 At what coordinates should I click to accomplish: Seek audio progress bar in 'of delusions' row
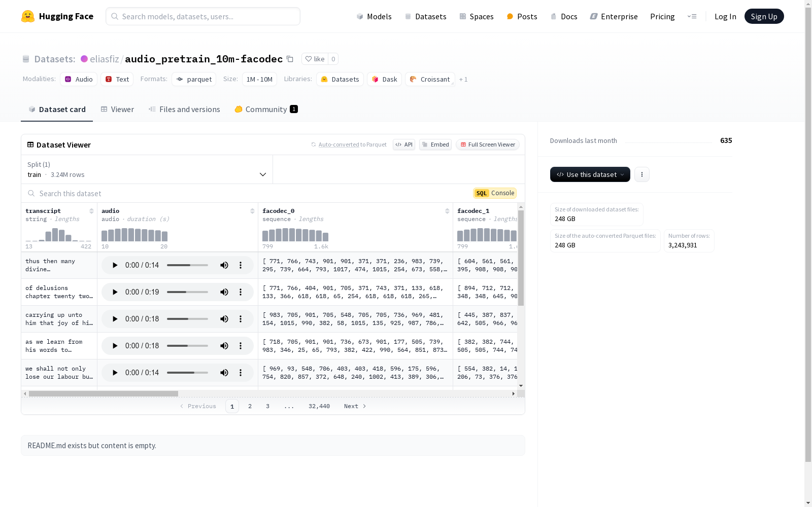point(187,292)
